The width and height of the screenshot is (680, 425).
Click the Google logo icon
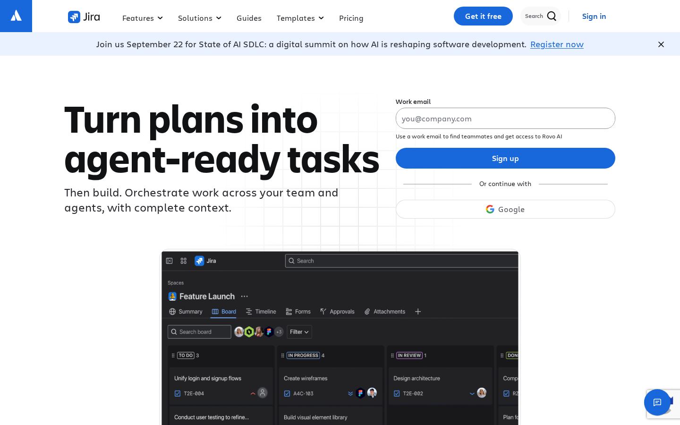[x=490, y=209]
